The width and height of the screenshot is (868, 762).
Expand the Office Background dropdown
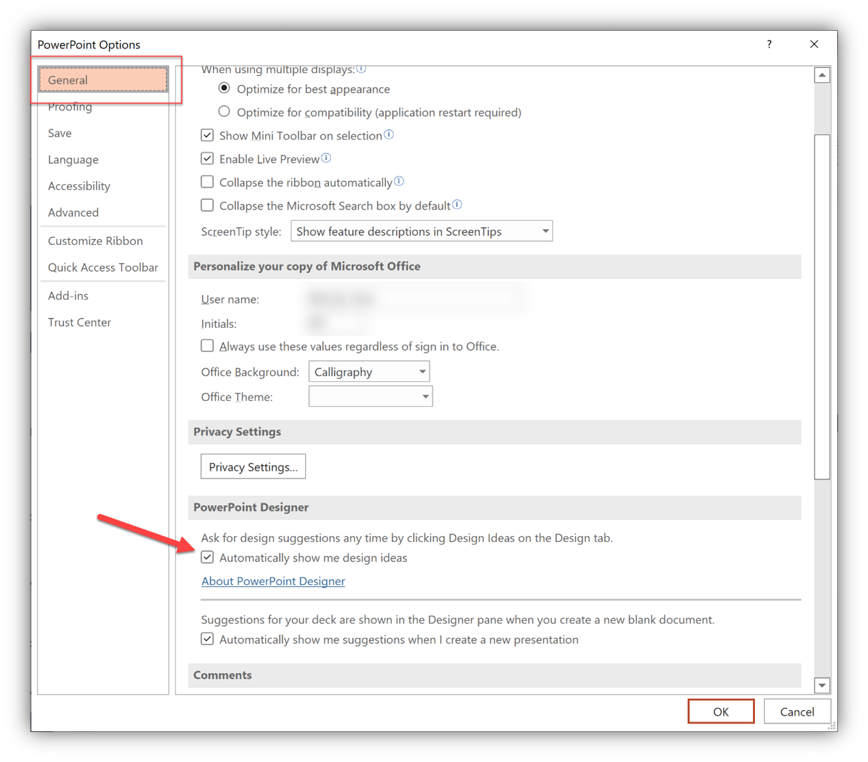point(369,372)
